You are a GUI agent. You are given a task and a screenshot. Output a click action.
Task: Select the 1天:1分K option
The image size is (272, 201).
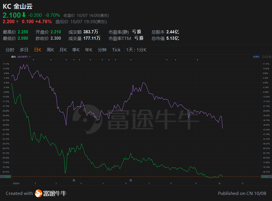(x=136, y=50)
